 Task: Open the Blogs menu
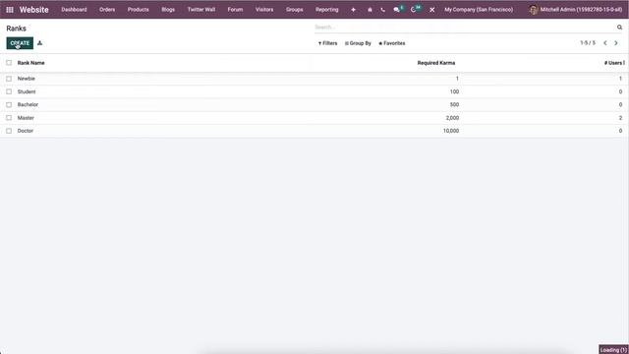[168, 10]
